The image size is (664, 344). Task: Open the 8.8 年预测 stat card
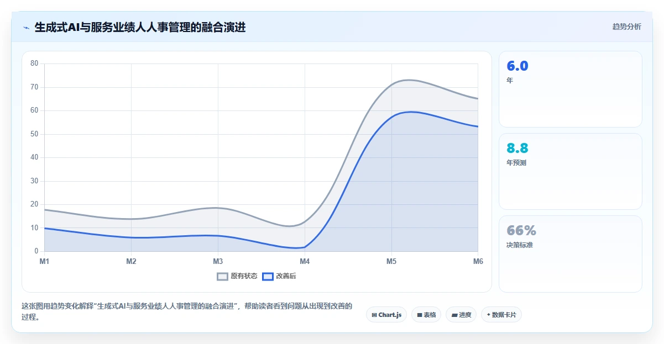point(571,171)
